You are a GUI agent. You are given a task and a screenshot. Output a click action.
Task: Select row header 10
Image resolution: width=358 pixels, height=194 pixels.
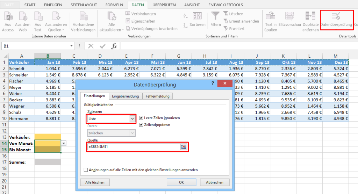tap(4, 118)
